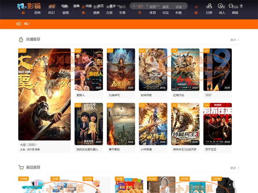The width and height of the screenshot is (258, 193).
Task: Open the 体育 category
Action: point(153,13)
